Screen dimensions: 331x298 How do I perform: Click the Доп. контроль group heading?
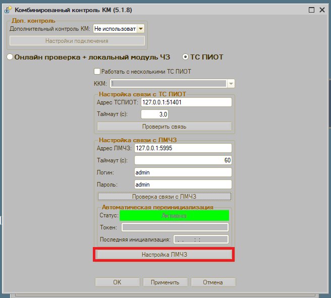33,21
